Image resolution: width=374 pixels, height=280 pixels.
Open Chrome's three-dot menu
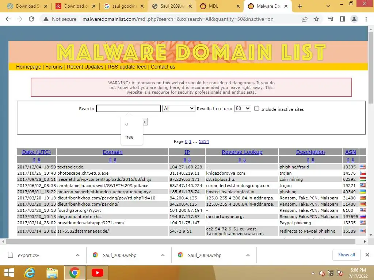coord(366,19)
